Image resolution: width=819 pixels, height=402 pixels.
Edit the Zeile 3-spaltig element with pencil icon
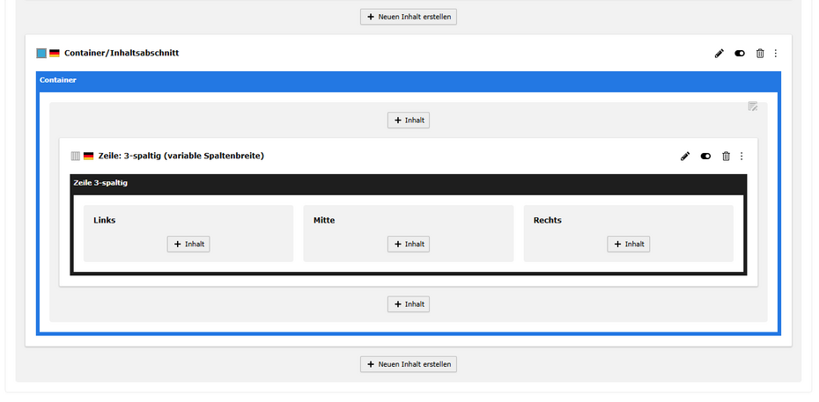(x=685, y=157)
